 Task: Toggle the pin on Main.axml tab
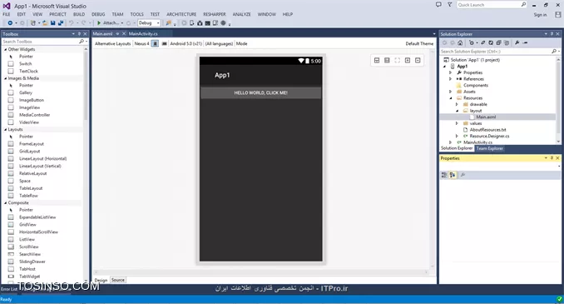[x=117, y=34]
